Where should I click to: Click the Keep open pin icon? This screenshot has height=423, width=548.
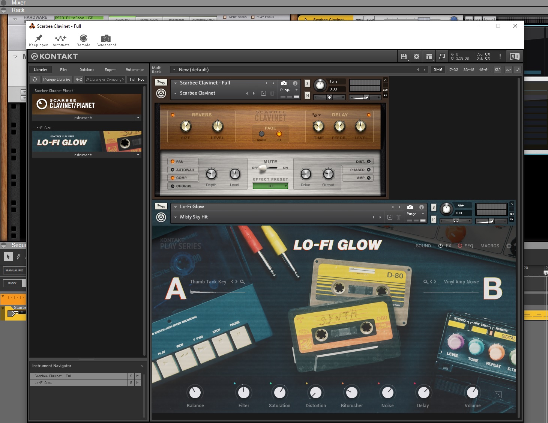pos(39,38)
